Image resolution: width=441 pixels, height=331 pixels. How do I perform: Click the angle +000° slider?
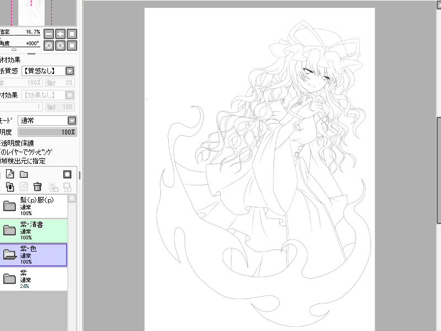click(20, 47)
